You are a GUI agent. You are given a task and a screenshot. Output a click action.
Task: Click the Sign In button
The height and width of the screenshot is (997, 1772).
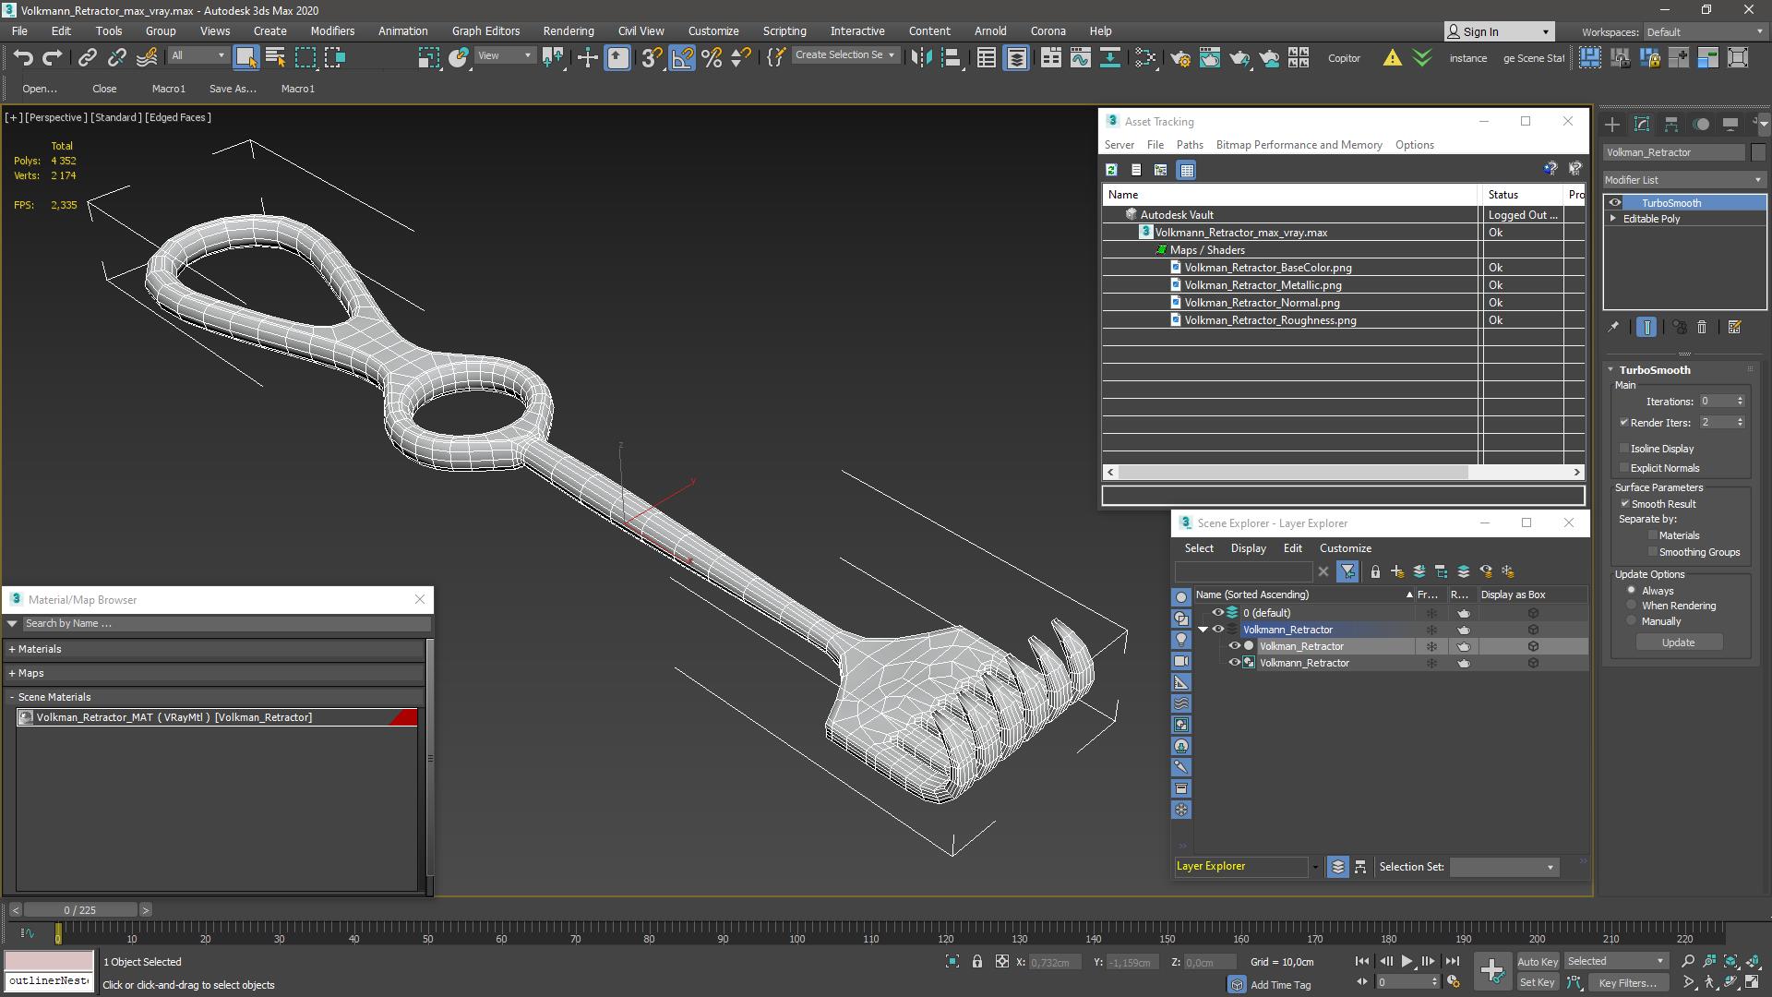(1499, 31)
